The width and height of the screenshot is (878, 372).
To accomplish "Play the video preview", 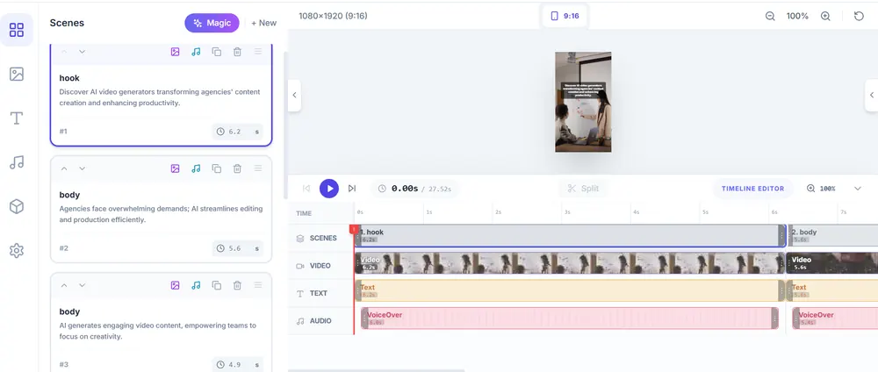I will 329,189.
